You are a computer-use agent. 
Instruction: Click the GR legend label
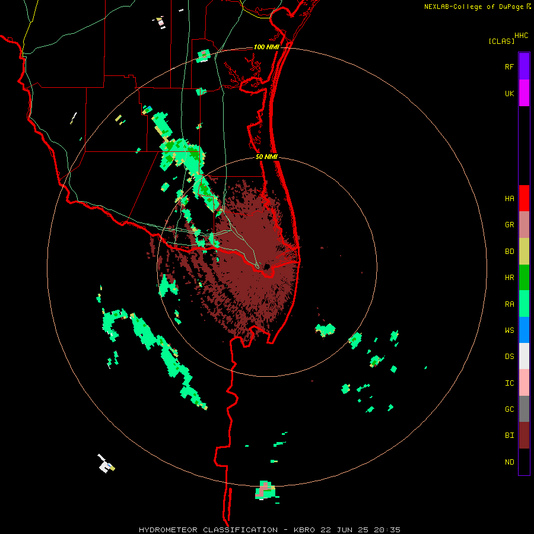point(509,225)
